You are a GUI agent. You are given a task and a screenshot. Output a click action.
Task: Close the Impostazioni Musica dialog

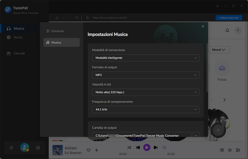click(203, 26)
